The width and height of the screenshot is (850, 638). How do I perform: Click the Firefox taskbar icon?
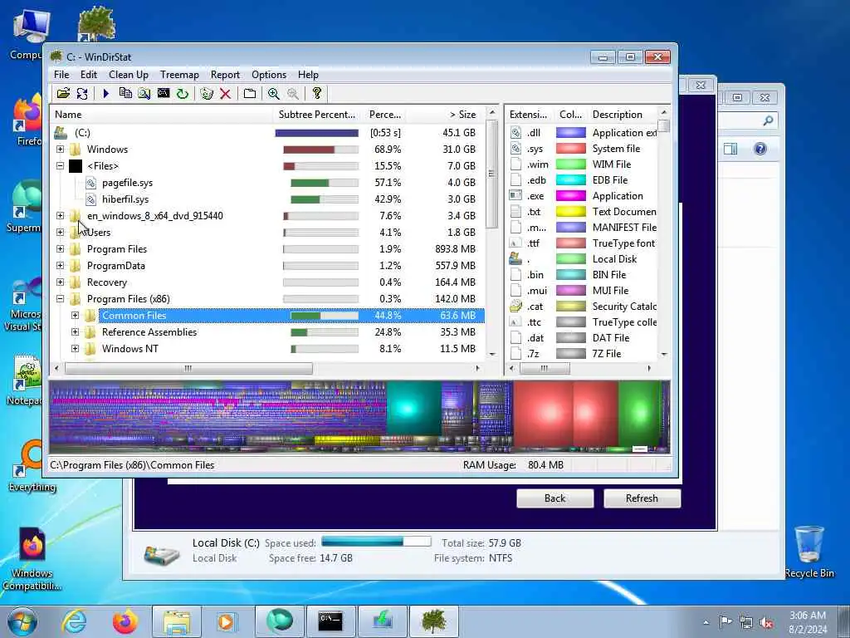click(x=125, y=621)
